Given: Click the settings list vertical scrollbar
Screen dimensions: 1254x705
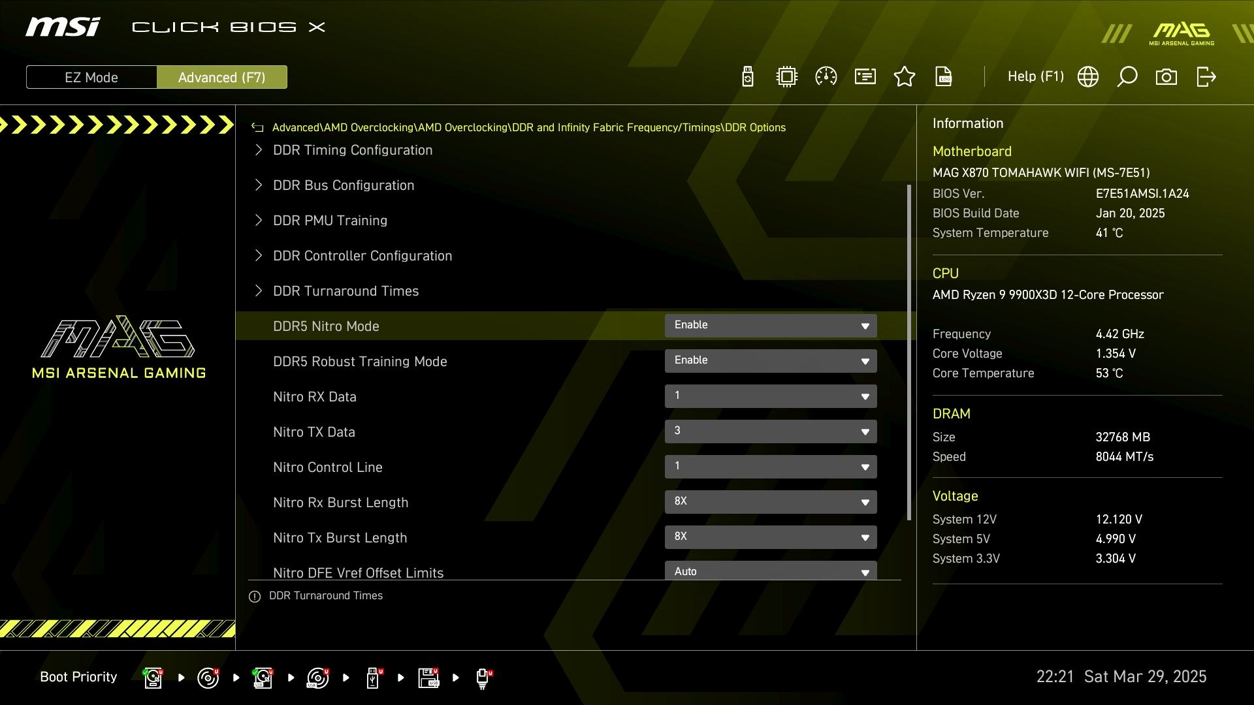Looking at the screenshot, I should 909,352.
